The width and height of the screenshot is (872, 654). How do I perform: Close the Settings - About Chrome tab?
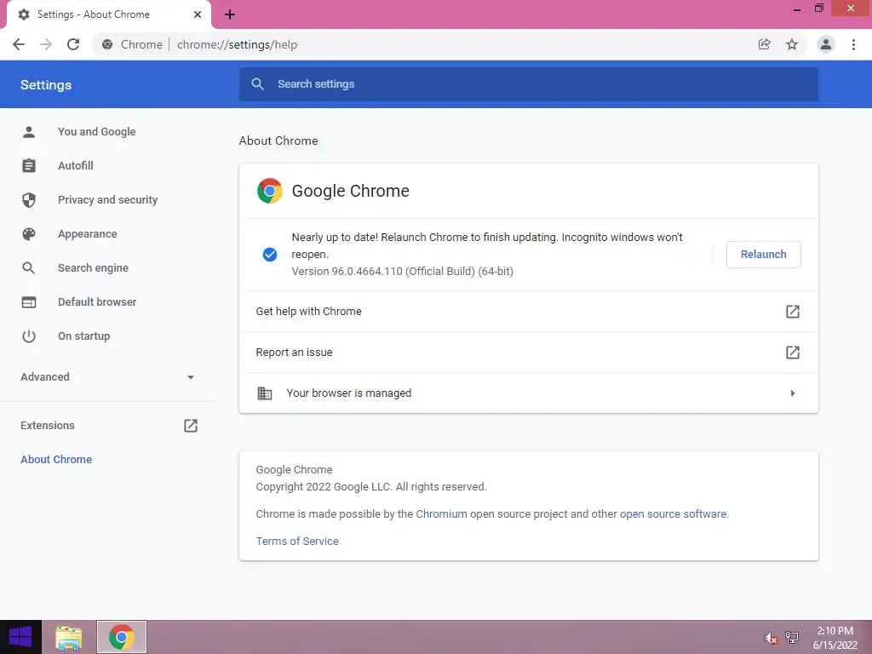(198, 14)
